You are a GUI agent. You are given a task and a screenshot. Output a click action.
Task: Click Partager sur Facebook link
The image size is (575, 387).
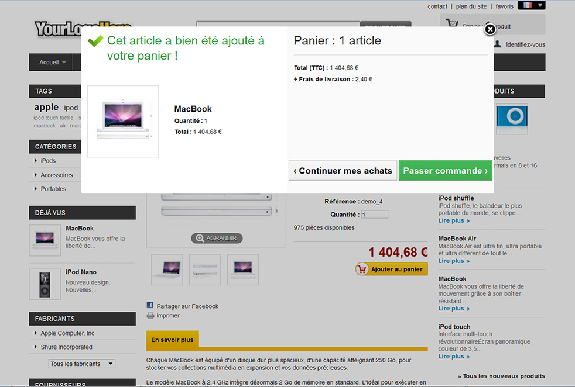click(187, 306)
